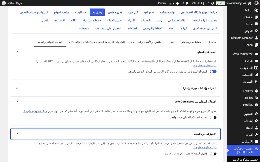Toggle استبعاد الصفحات المخفية switch
Image resolution: width=260 pixels, height=162 pixels.
click(x=213, y=72)
